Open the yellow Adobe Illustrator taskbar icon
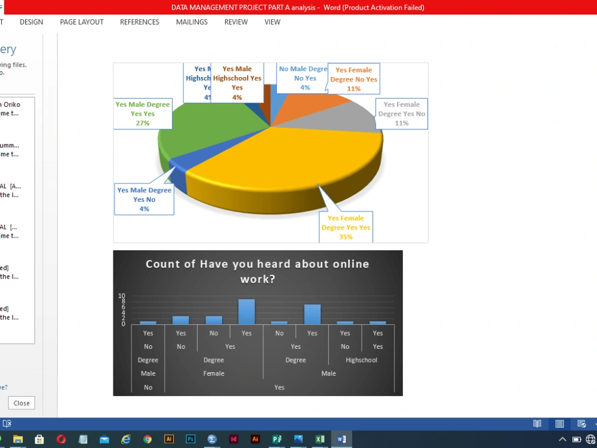The height and width of the screenshot is (448, 597). pos(169,439)
